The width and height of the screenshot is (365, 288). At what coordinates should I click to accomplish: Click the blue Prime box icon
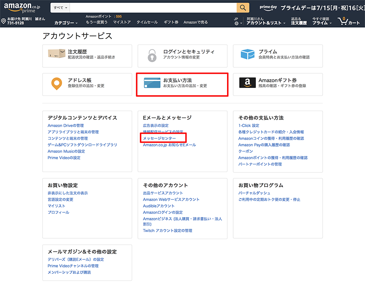(247, 54)
